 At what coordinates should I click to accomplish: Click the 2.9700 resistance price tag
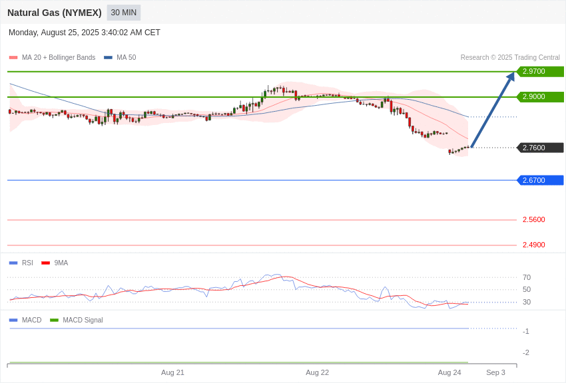[x=539, y=71]
